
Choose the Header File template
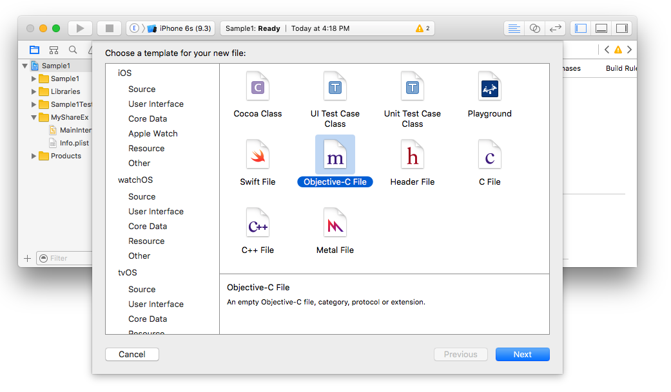click(x=413, y=155)
